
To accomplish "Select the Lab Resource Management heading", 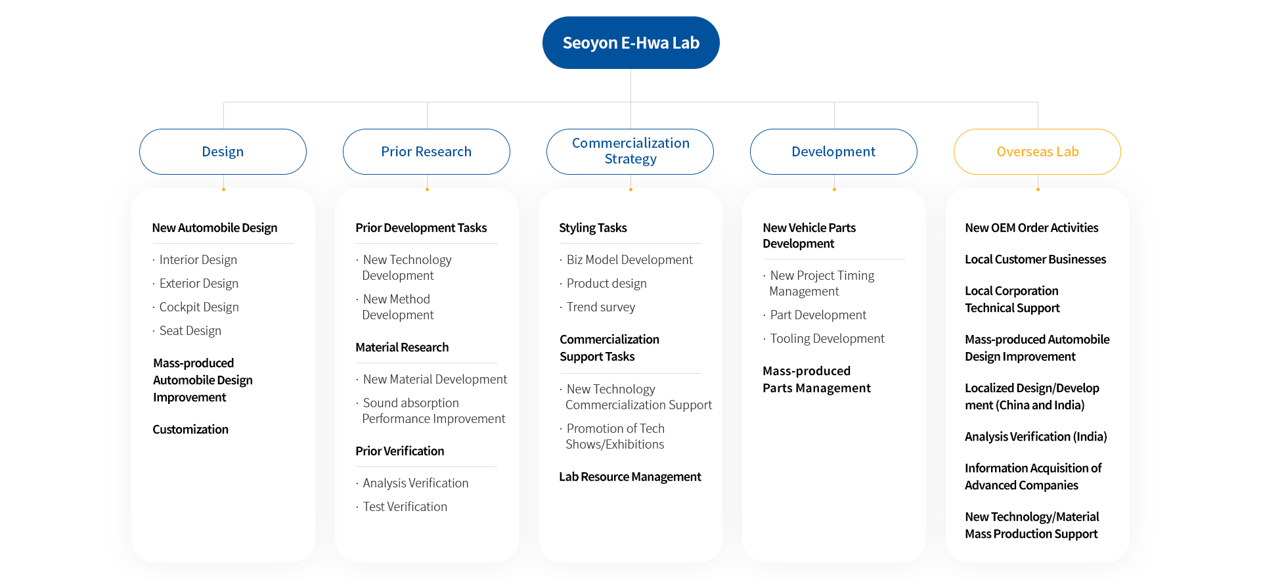I will pos(630,477).
